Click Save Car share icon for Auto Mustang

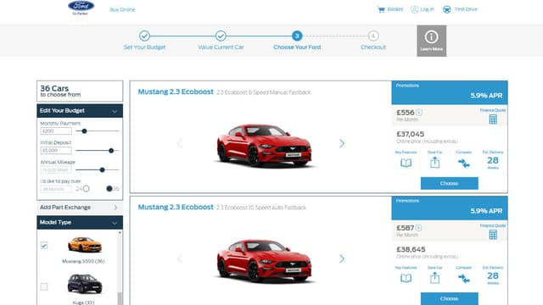pos(435,277)
